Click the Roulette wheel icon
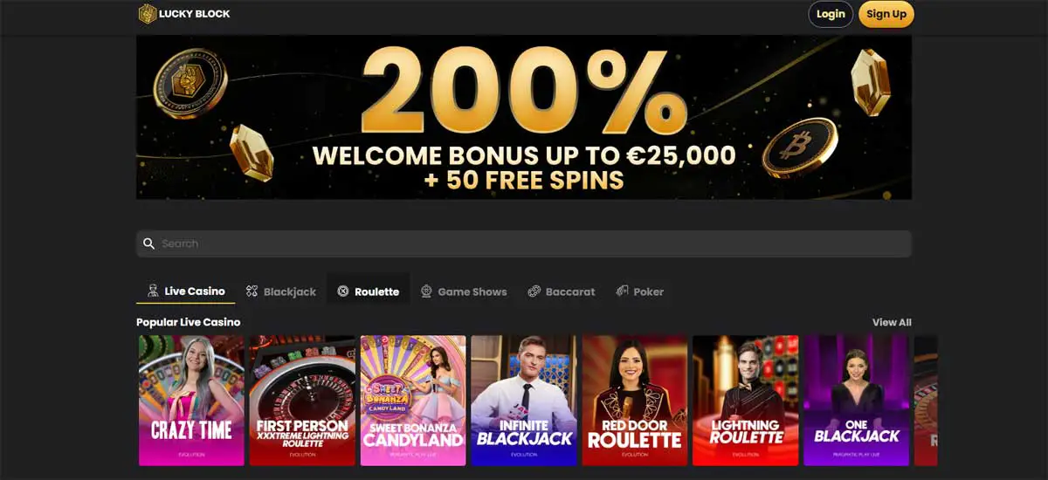1048x480 pixels. pos(343,291)
